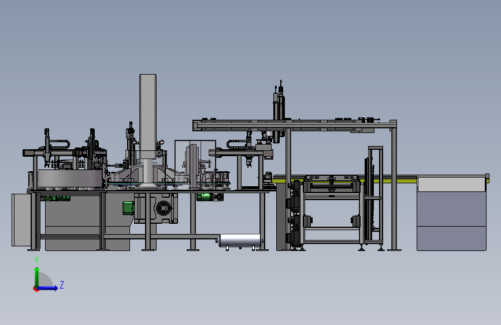Select the light grey electrical box on the machine's outer side

21,220
